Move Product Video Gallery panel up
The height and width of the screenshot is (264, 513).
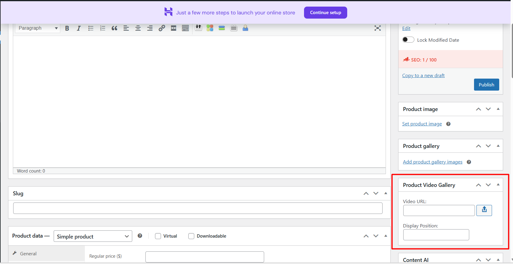click(479, 185)
